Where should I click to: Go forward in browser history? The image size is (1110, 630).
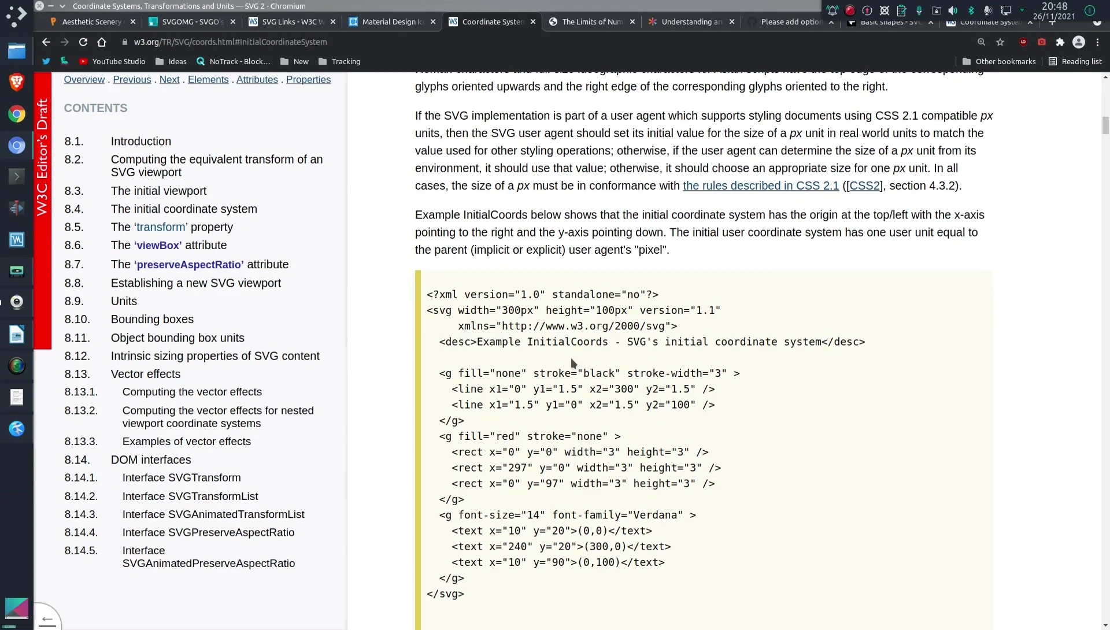[x=65, y=42]
